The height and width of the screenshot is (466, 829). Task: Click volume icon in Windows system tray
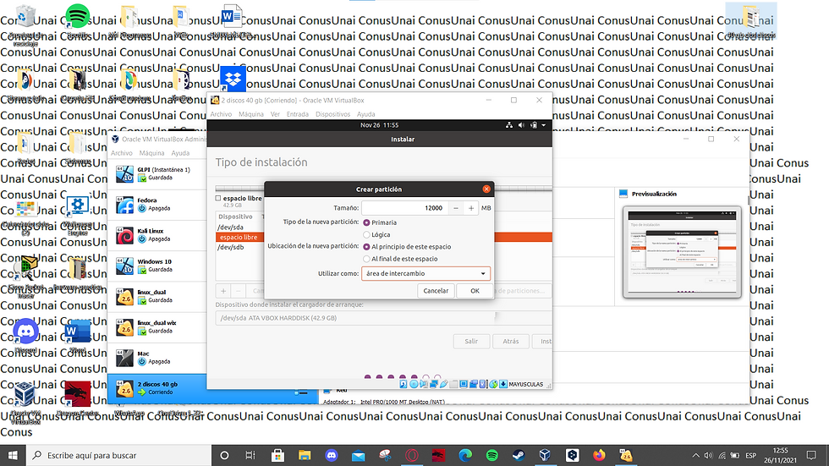pyautogui.click(x=709, y=456)
